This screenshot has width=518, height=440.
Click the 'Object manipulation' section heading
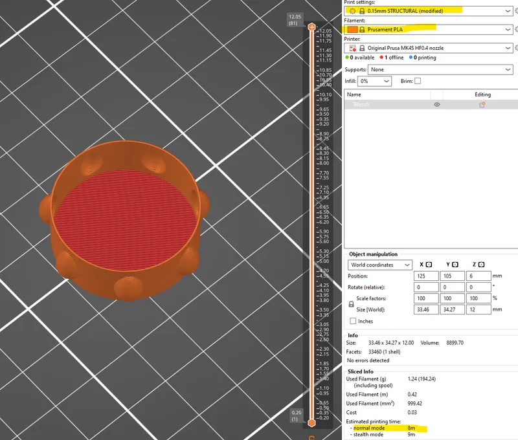[374, 254]
